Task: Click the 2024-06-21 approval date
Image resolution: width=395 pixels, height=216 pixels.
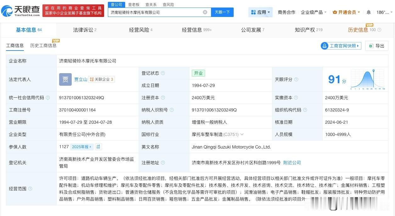Action: click(336, 122)
